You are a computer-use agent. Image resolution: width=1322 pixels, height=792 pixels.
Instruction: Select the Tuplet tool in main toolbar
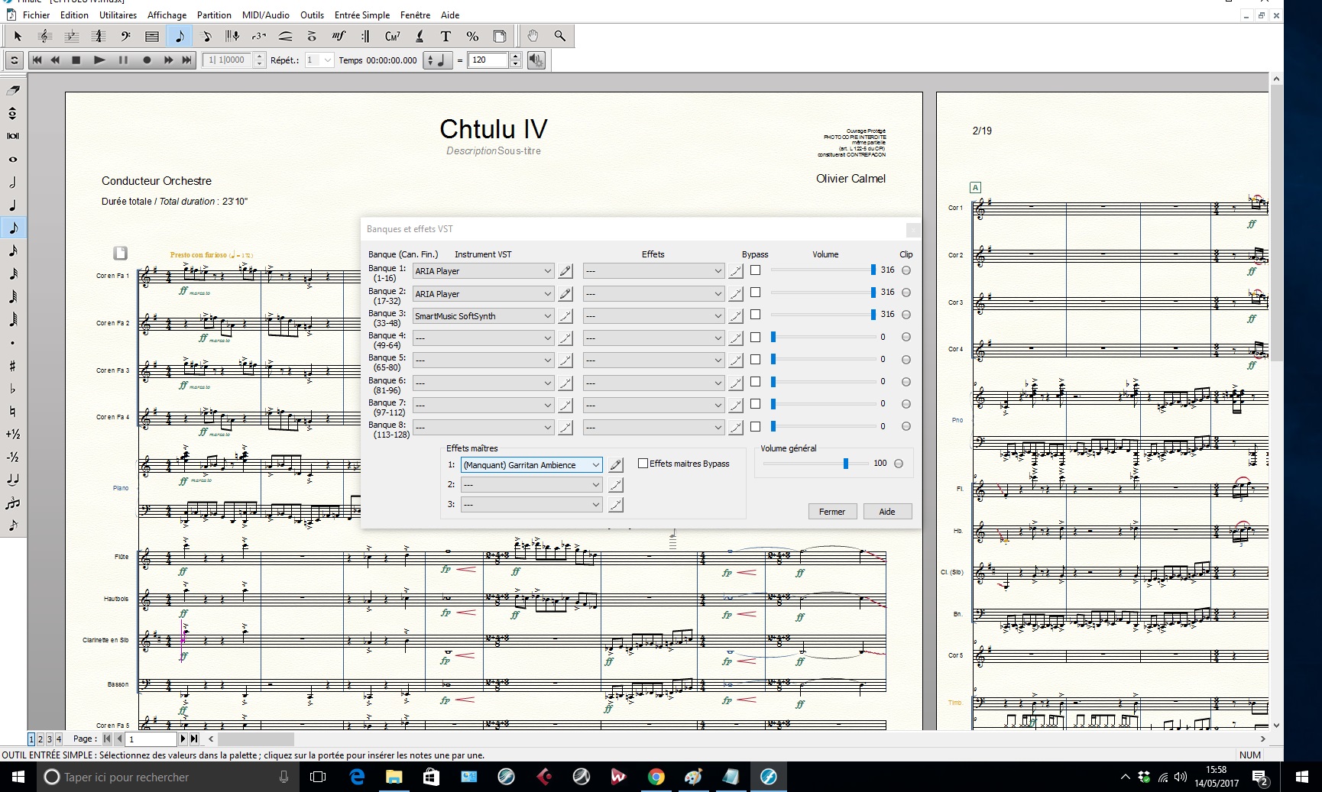(x=259, y=36)
